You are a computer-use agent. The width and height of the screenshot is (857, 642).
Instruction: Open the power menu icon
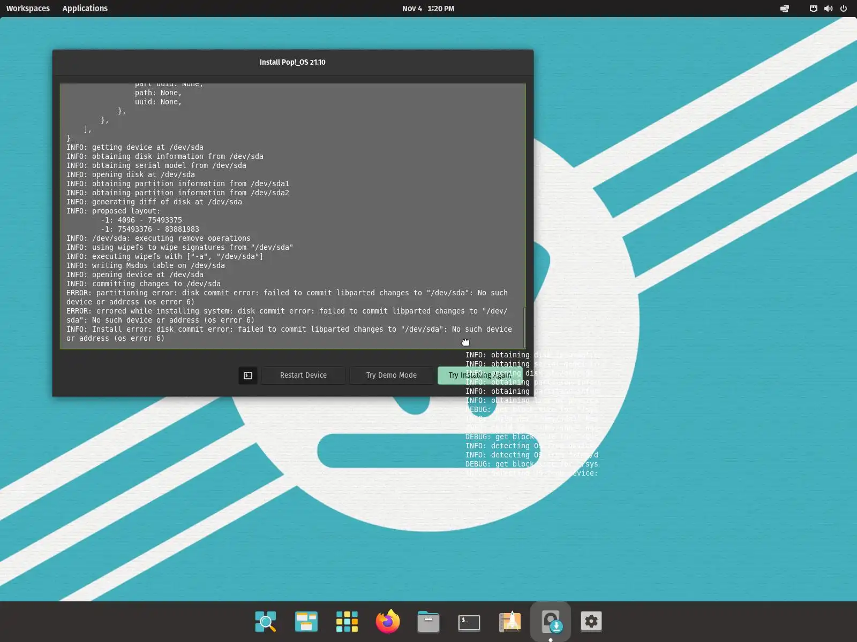(x=844, y=9)
